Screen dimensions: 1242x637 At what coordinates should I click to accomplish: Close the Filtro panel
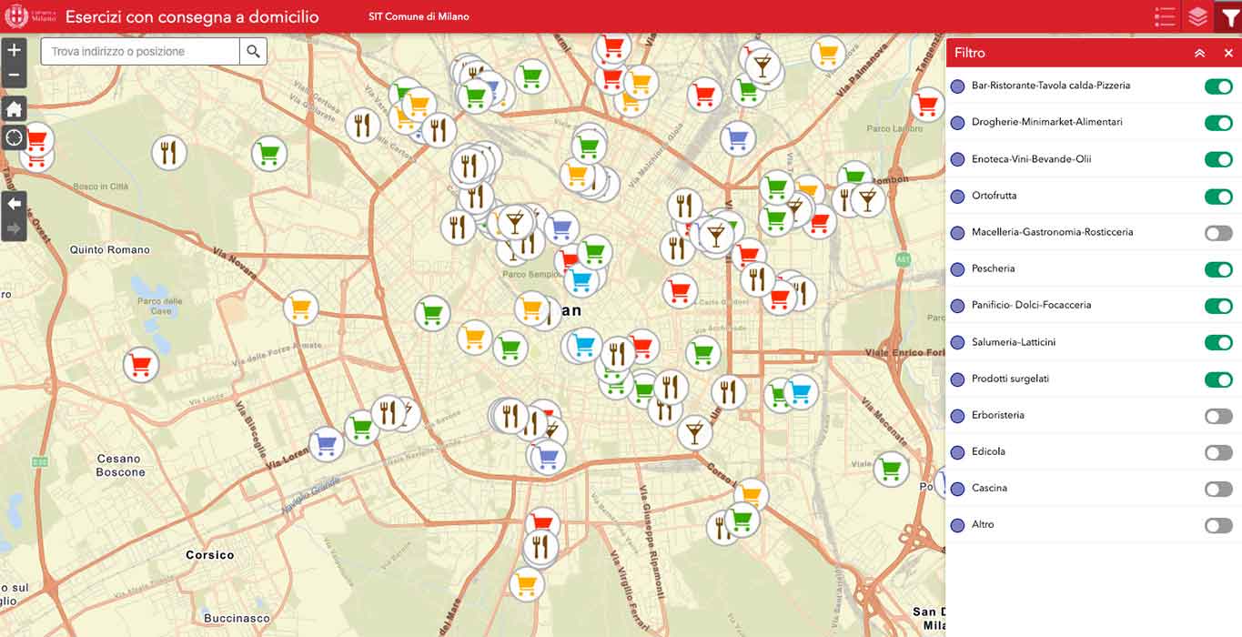click(x=1227, y=53)
